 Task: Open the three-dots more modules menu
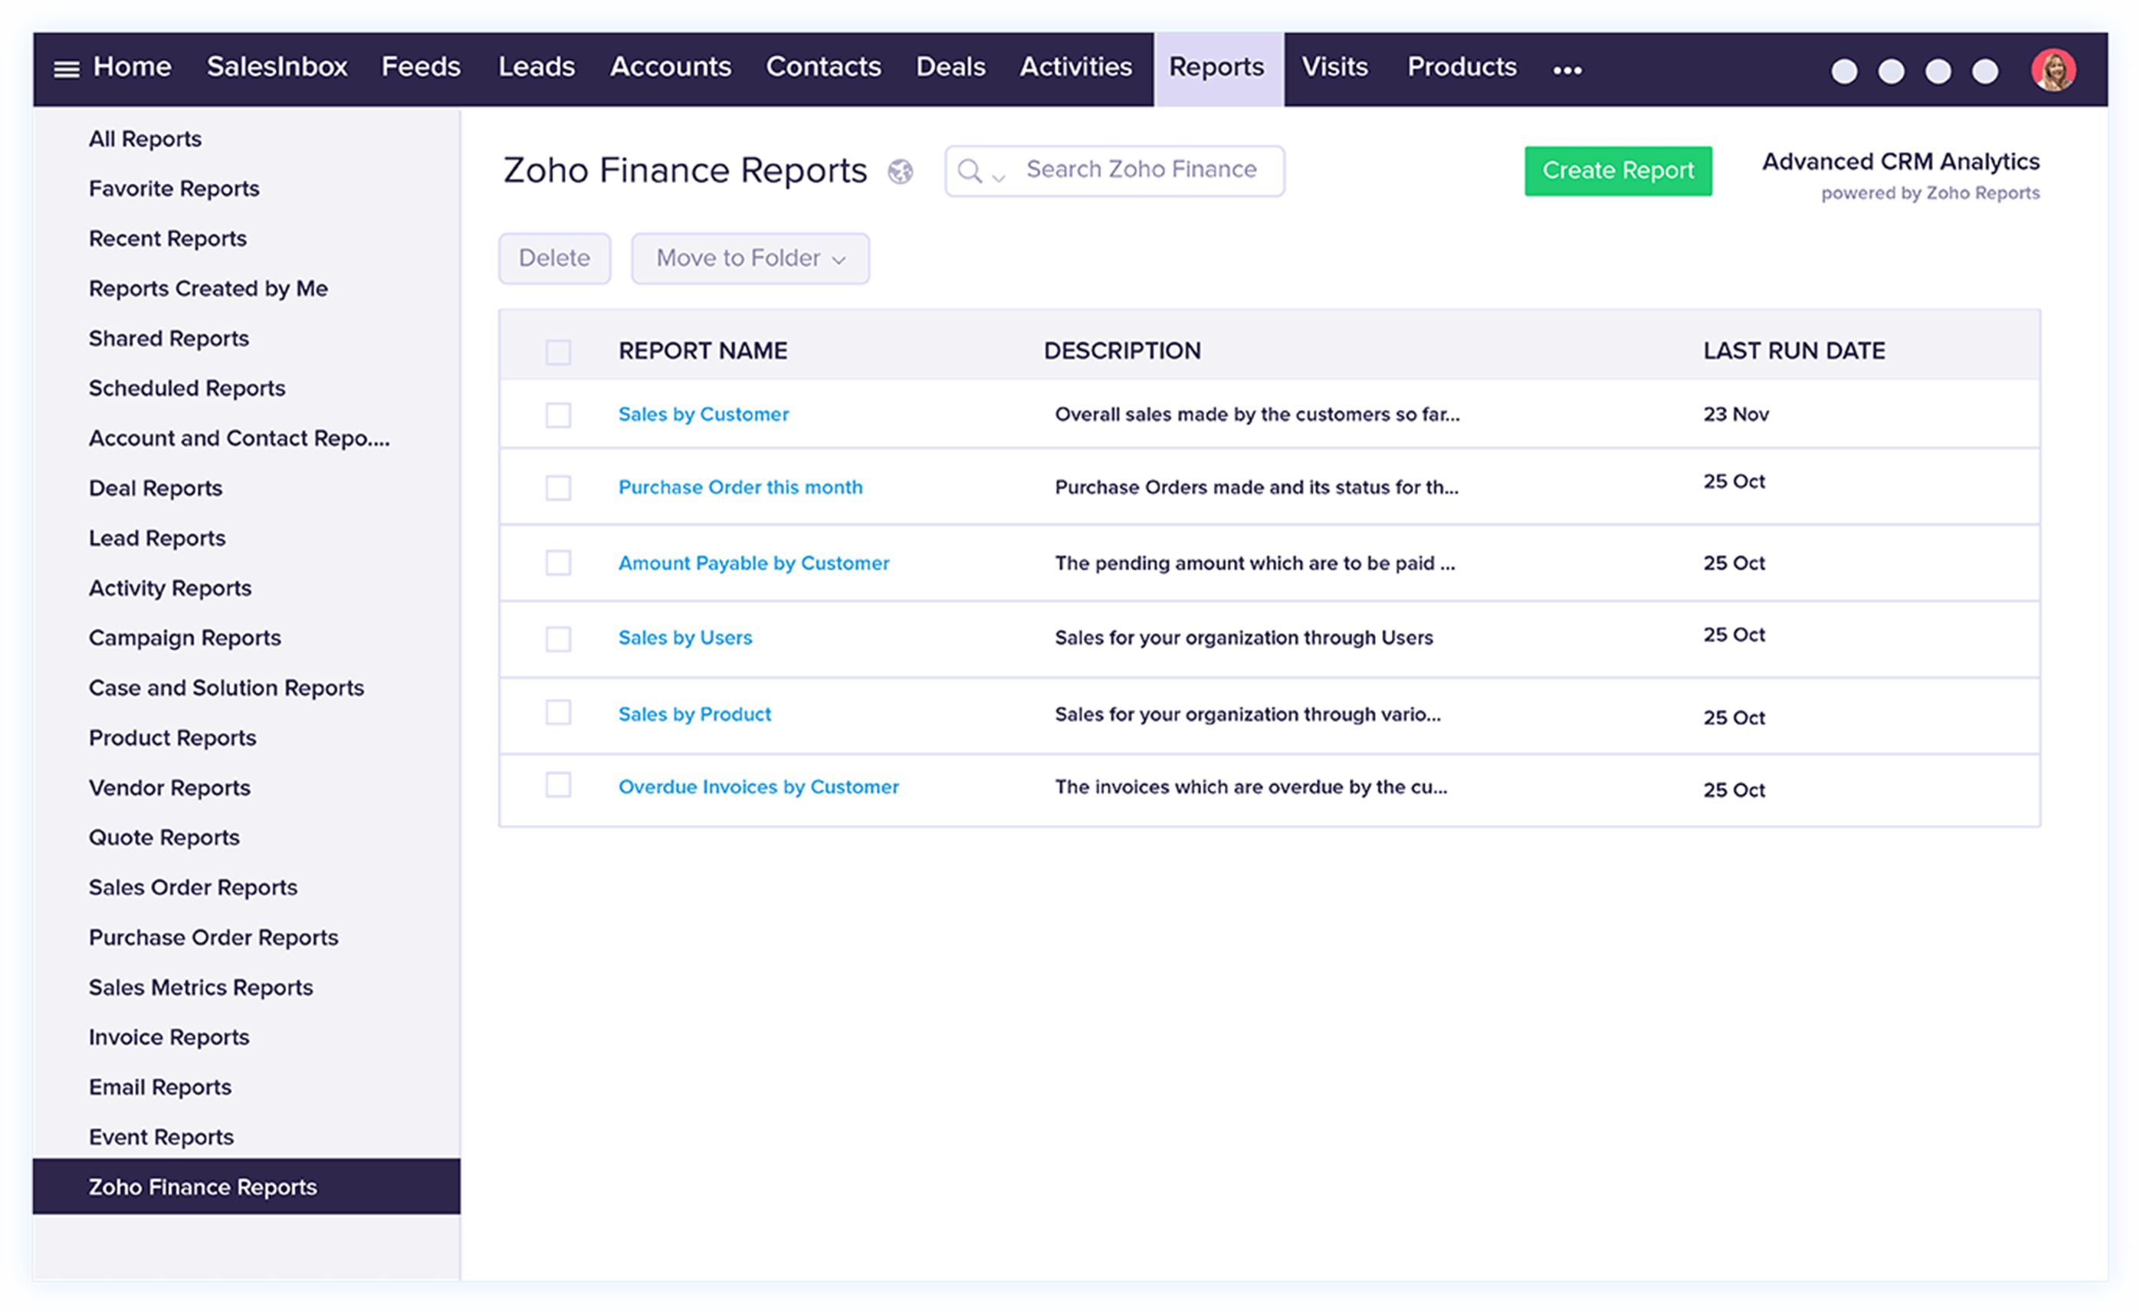point(1567,71)
